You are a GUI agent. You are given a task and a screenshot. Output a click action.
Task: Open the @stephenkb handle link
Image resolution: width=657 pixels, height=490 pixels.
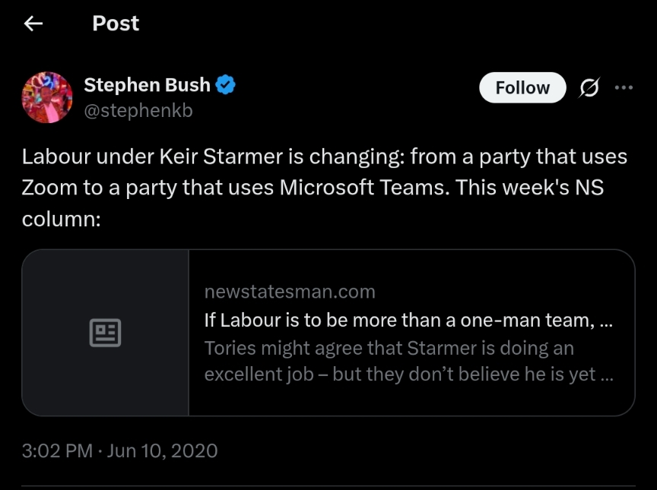pyautogui.click(x=138, y=110)
